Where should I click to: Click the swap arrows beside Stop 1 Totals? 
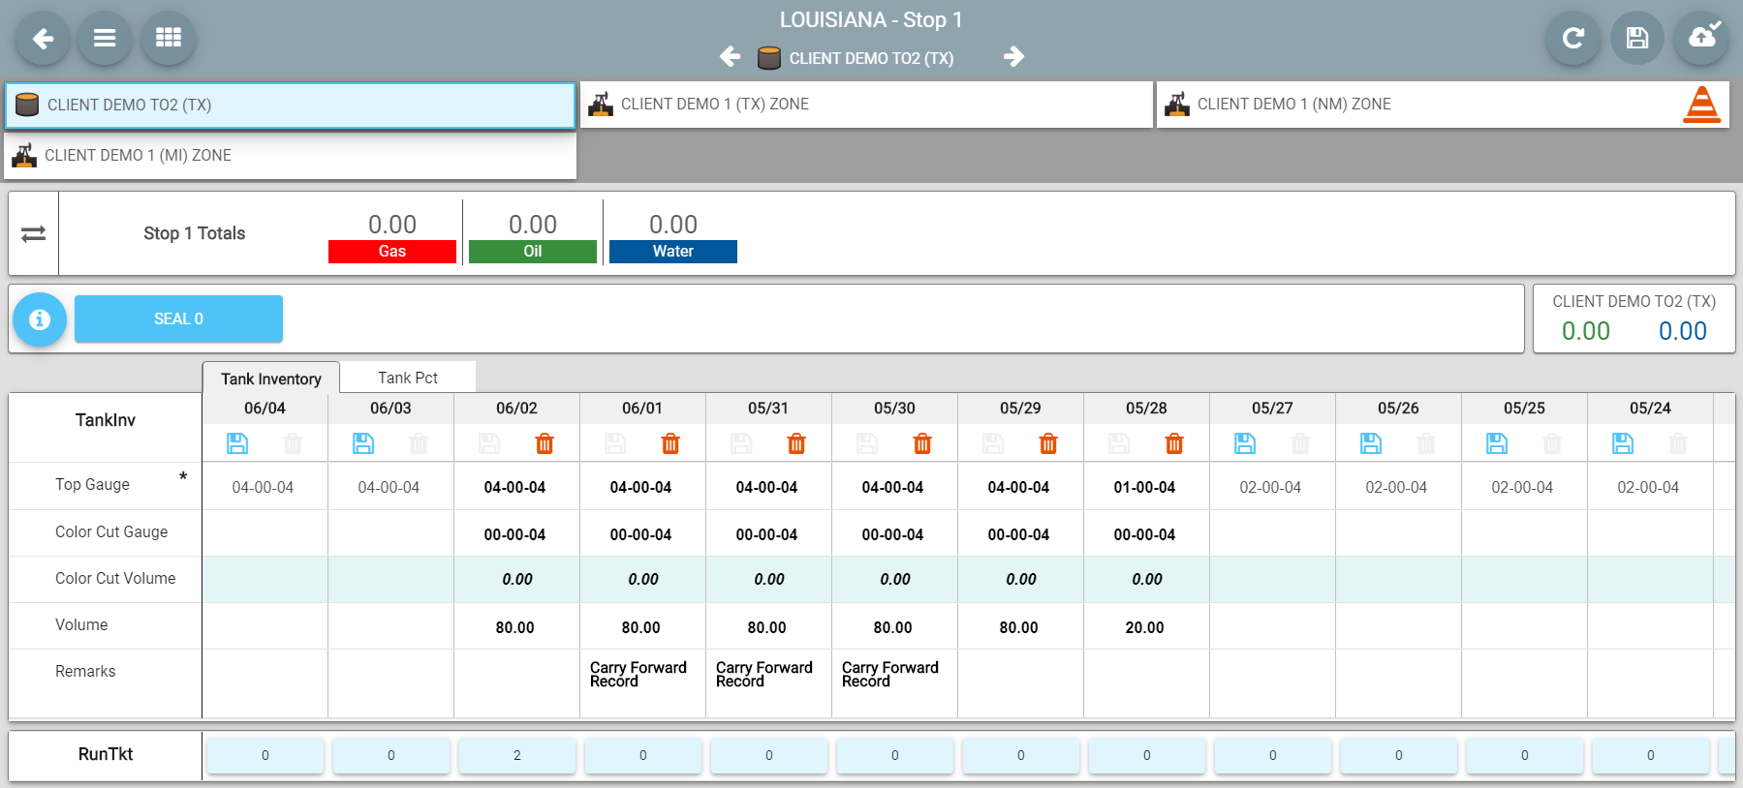coord(34,234)
